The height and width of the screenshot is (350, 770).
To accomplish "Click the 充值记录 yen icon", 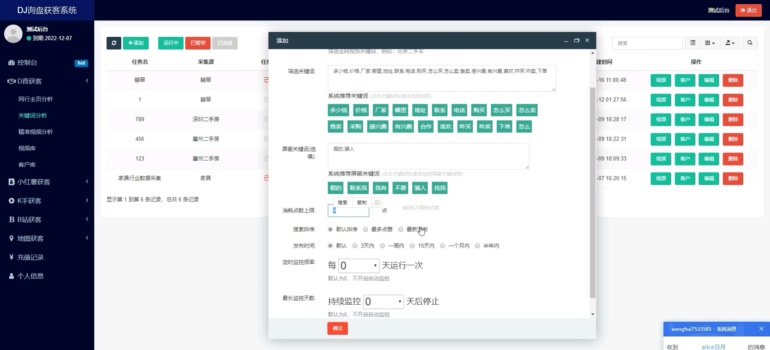I will [x=11, y=257].
